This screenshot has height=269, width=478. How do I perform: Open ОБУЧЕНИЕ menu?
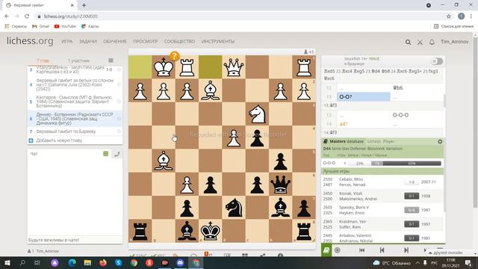coord(114,42)
